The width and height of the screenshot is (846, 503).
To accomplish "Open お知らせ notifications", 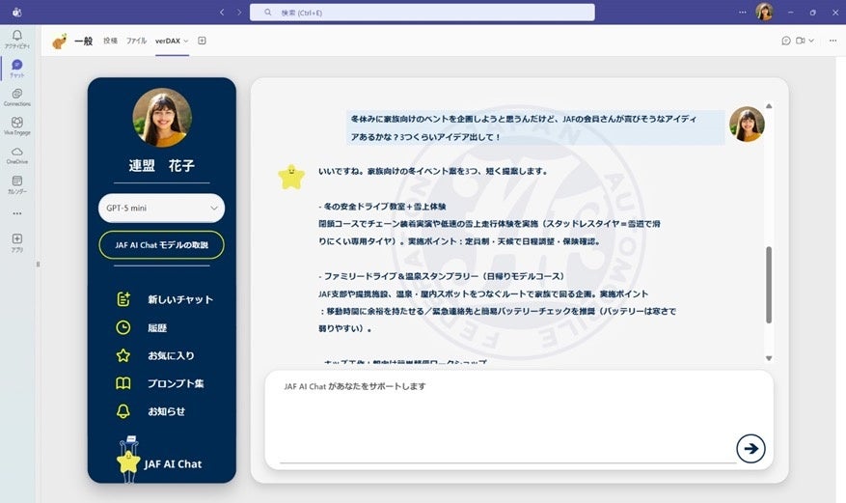I will [x=166, y=411].
